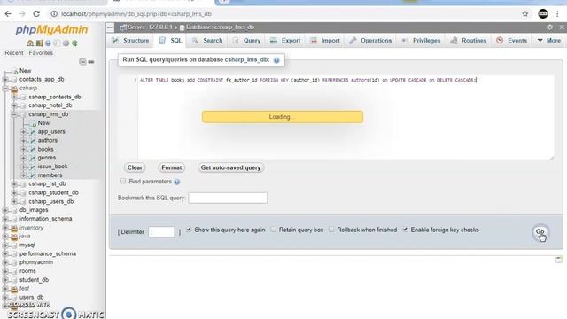The height and width of the screenshot is (319, 567).
Task: Open the phpMyAdmin Home icon
Action: [x=30, y=43]
